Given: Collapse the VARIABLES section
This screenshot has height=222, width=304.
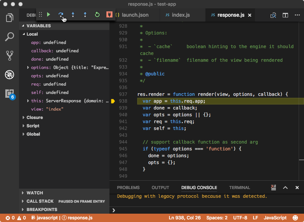Looking at the screenshot, I should pos(64,26).
